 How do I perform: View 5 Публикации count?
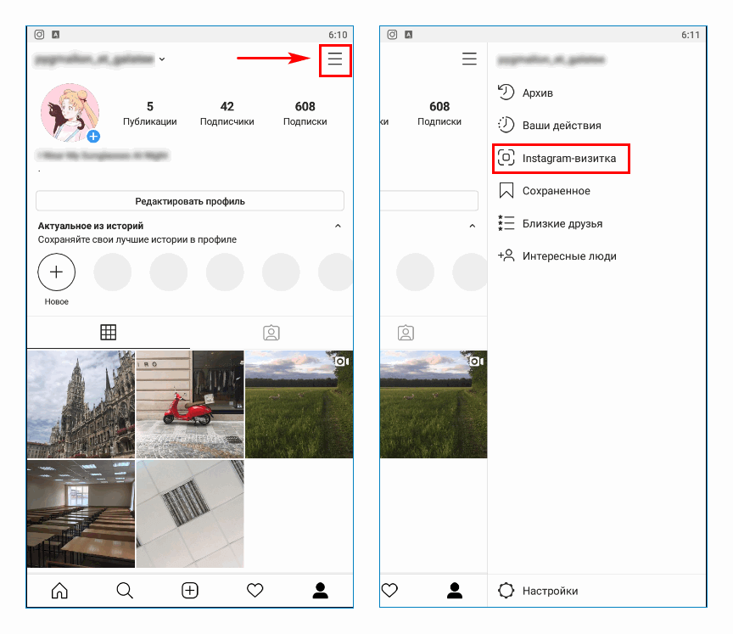click(149, 114)
